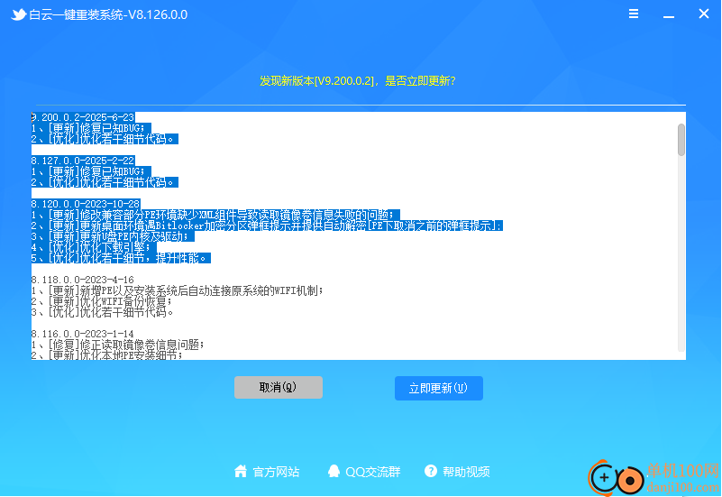Click title text 白云一键重装系统-V8.126.0.0

[108, 14]
